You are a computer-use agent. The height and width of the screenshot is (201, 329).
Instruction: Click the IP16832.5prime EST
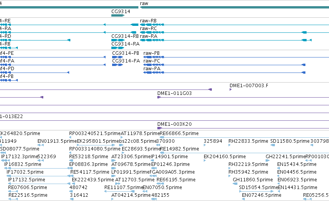(23, 164)
